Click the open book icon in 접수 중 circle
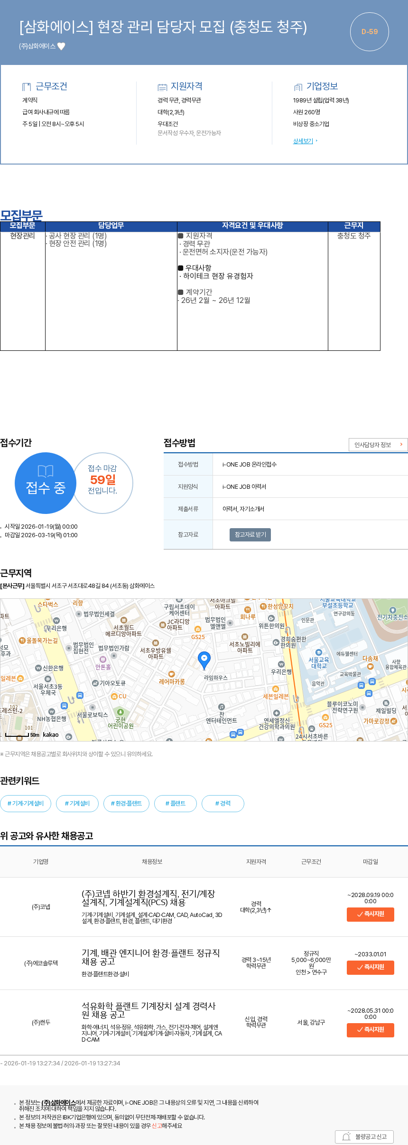 [x=46, y=471]
